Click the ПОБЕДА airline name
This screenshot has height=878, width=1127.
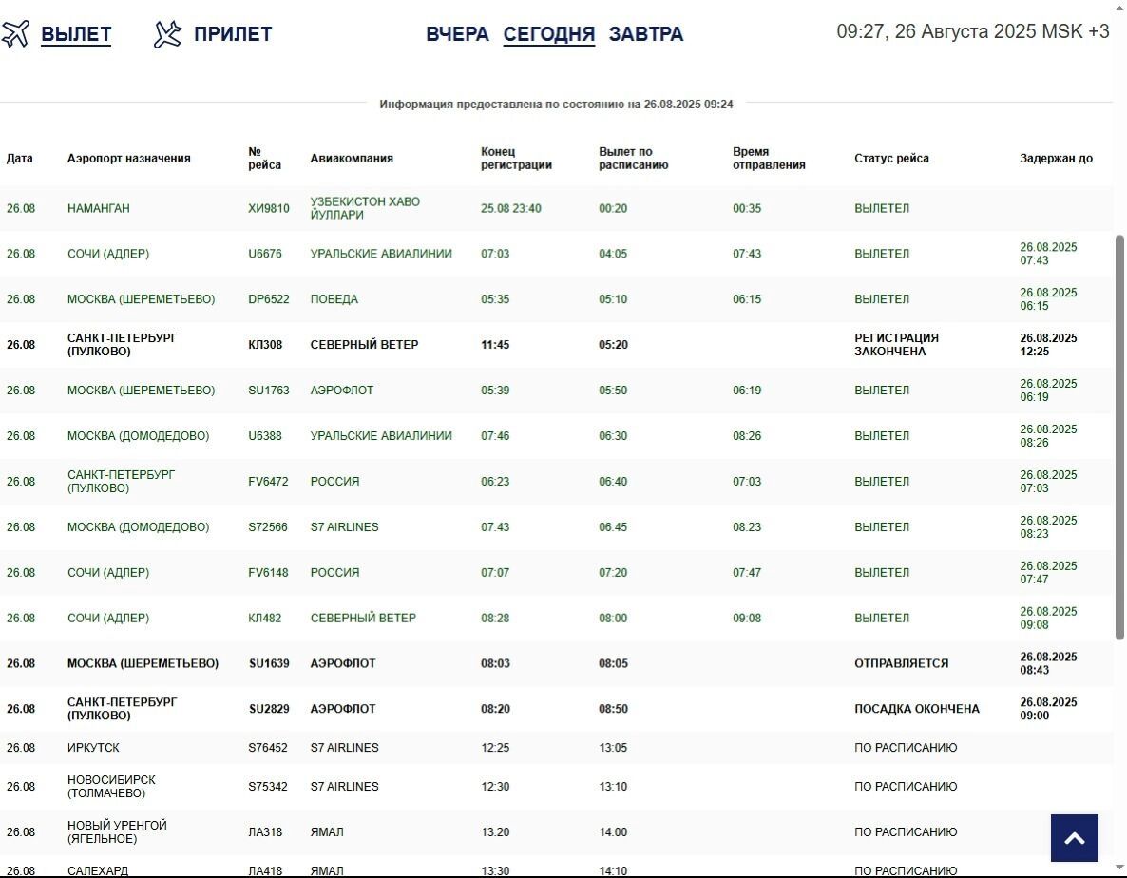click(x=334, y=299)
